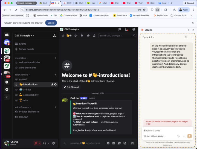The height and width of the screenshot is (149, 197).
Task: Toggle the microphone mute button
Action: (36, 143)
